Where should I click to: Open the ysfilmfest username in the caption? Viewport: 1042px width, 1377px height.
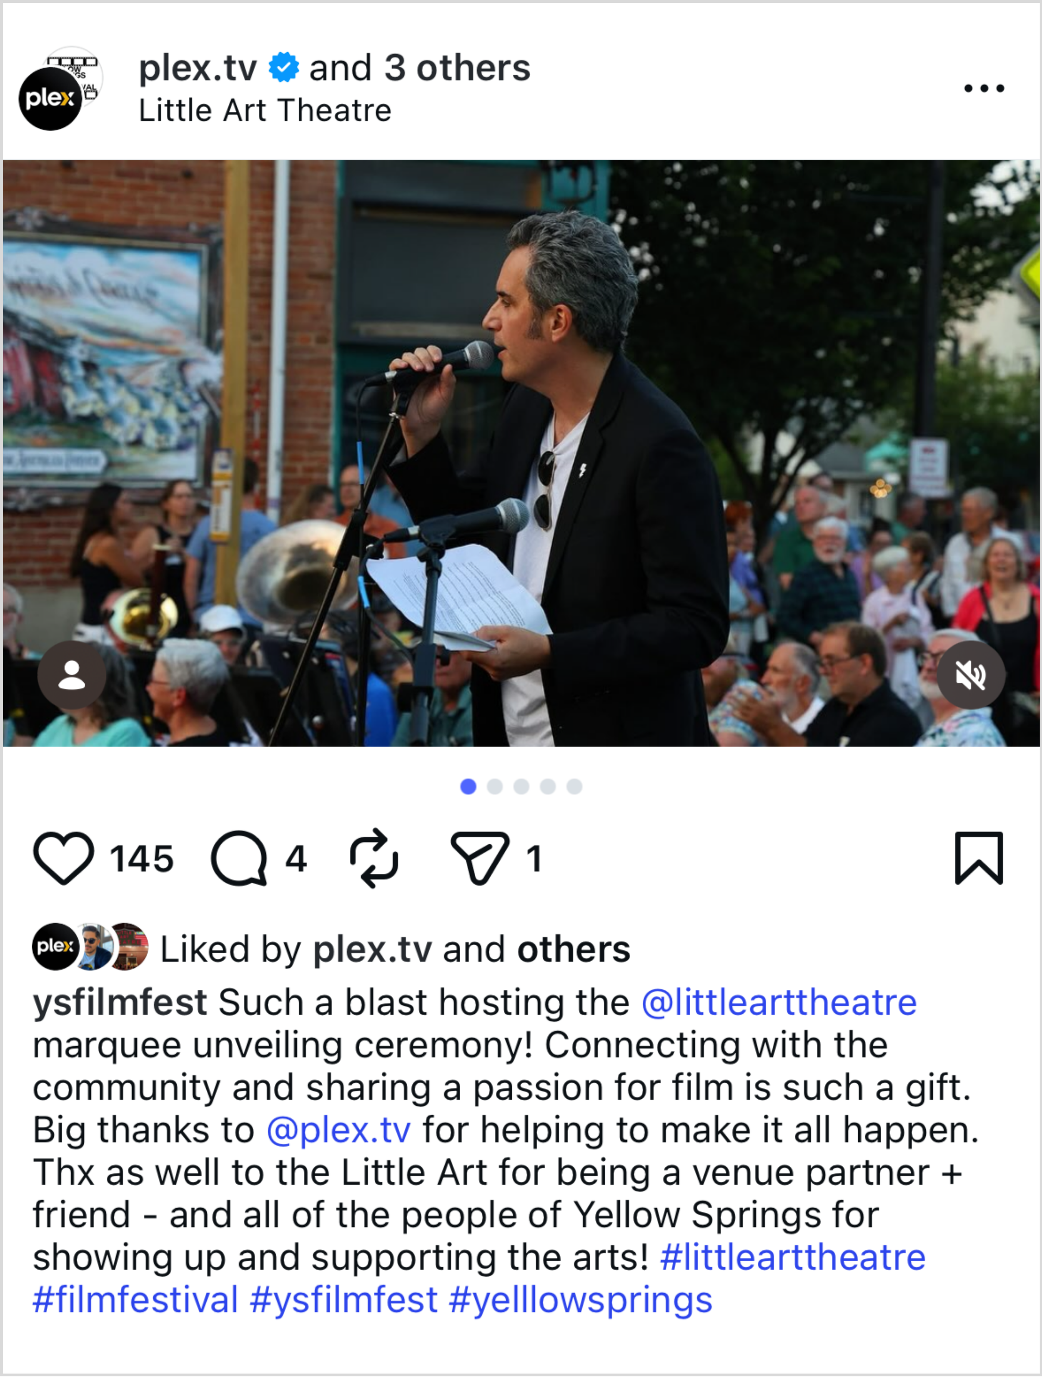tap(120, 1003)
